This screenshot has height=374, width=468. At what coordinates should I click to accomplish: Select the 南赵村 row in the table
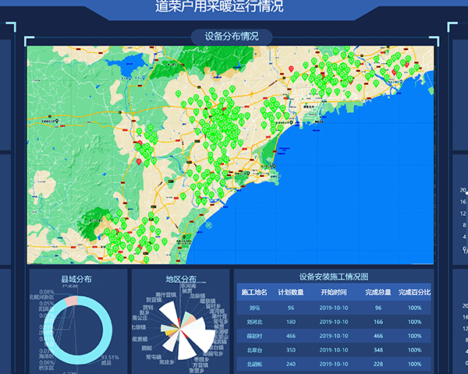[x=333, y=336]
